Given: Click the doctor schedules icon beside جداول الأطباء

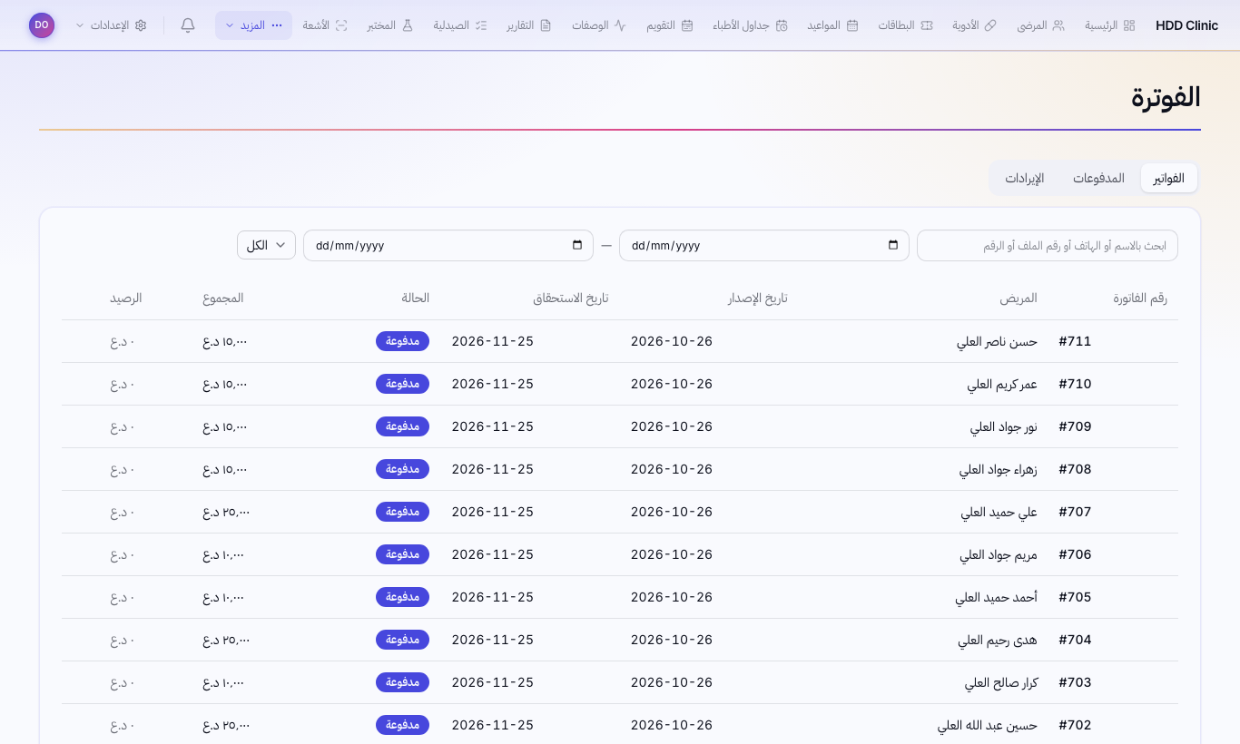Looking at the screenshot, I should coord(782,25).
